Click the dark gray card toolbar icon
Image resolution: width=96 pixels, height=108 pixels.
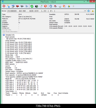(x=22, y=6)
